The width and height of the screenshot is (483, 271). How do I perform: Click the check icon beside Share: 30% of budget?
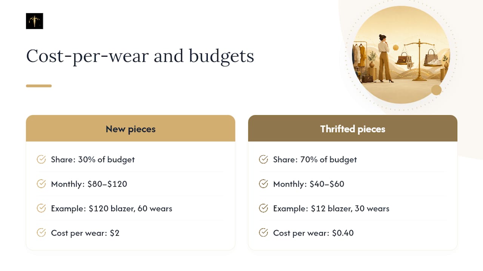[x=41, y=160]
